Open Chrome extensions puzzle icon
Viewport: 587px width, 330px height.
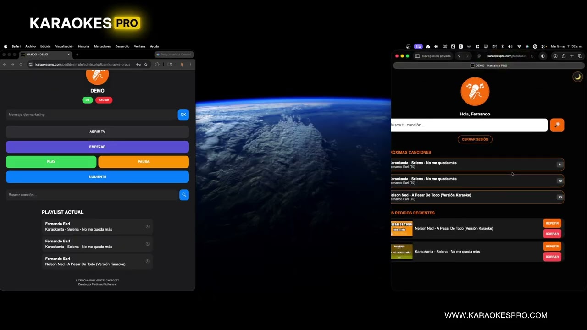[157, 65]
